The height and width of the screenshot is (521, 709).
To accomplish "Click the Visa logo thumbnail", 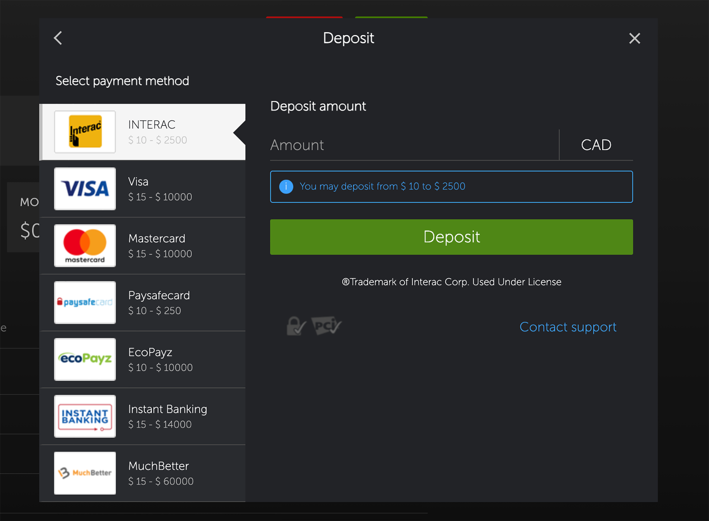I will [85, 189].
